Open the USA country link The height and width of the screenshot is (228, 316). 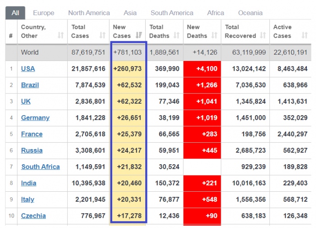(x=28, y=69)
